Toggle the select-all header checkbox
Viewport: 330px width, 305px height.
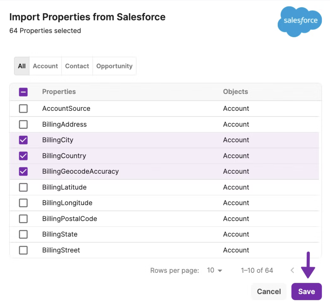click(x=23, y=92)
